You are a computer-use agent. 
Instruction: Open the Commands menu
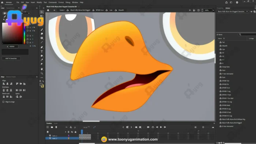pos(53,3)
